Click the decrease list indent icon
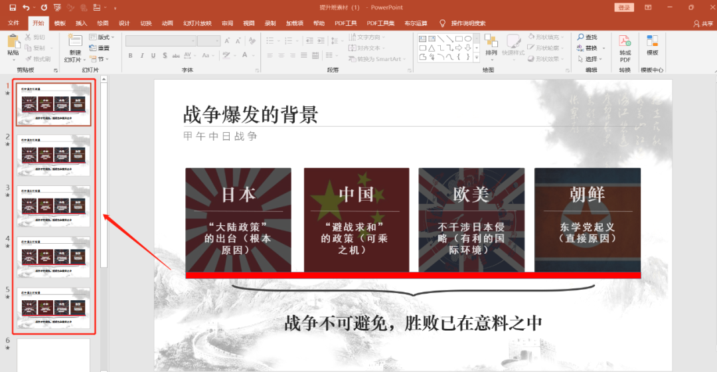 coord(309,41)
